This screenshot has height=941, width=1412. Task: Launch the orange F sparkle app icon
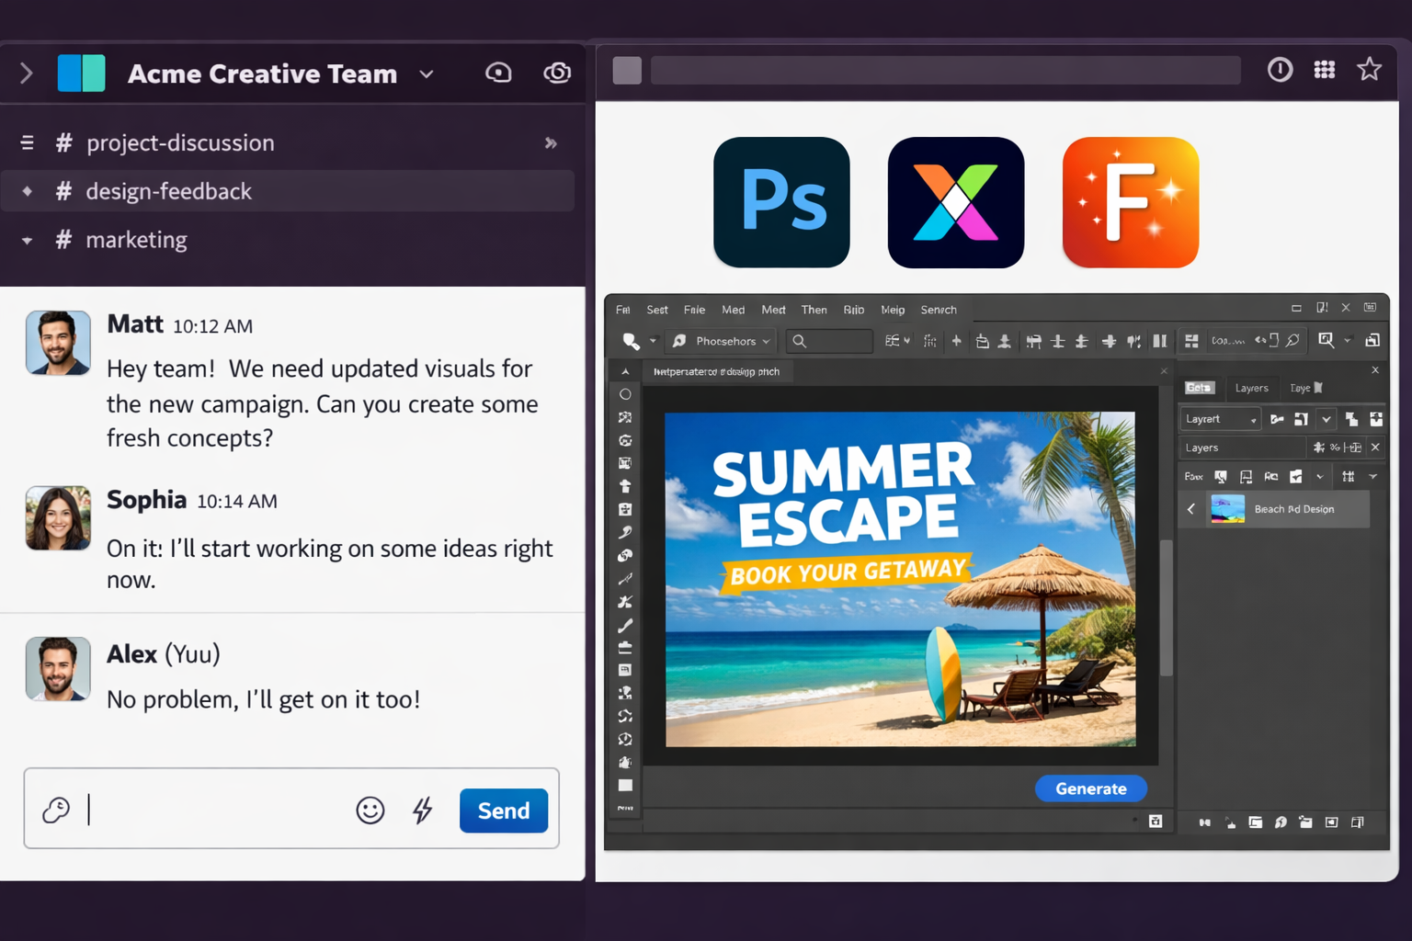(x=1131, y=202)
